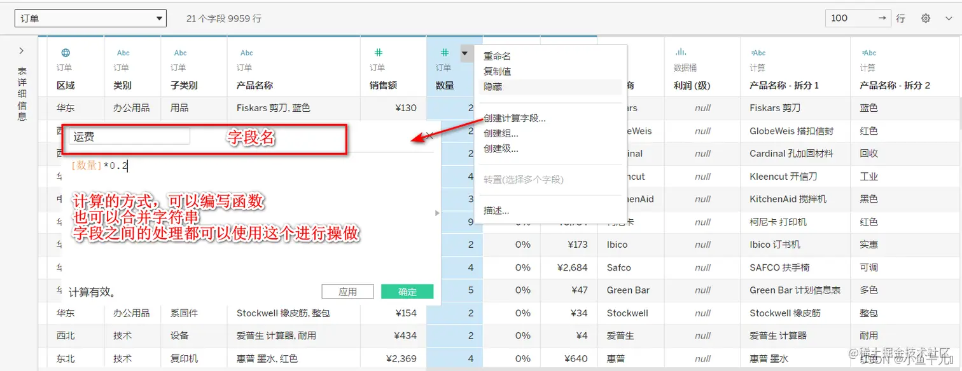This screenshot has width=962, height=371.
Task: Click 应用 to apply the formula
Action: coord(347,292)
